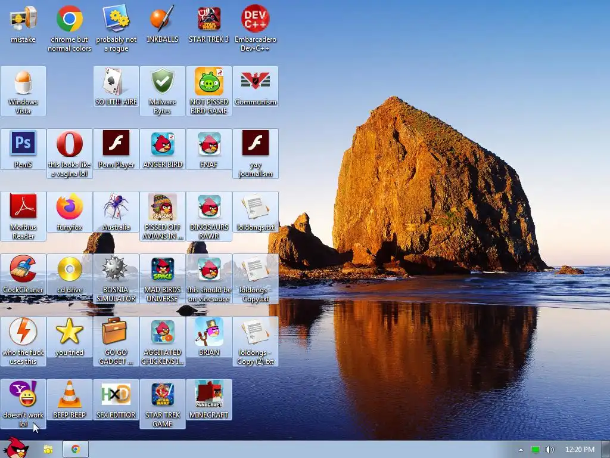This screenshot has height=458, width=610.
Task: Click the loldongs.txt file
Action: 255,206
